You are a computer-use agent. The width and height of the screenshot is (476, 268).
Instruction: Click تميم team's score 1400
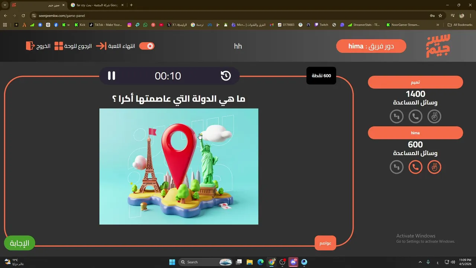click(415, 94)
